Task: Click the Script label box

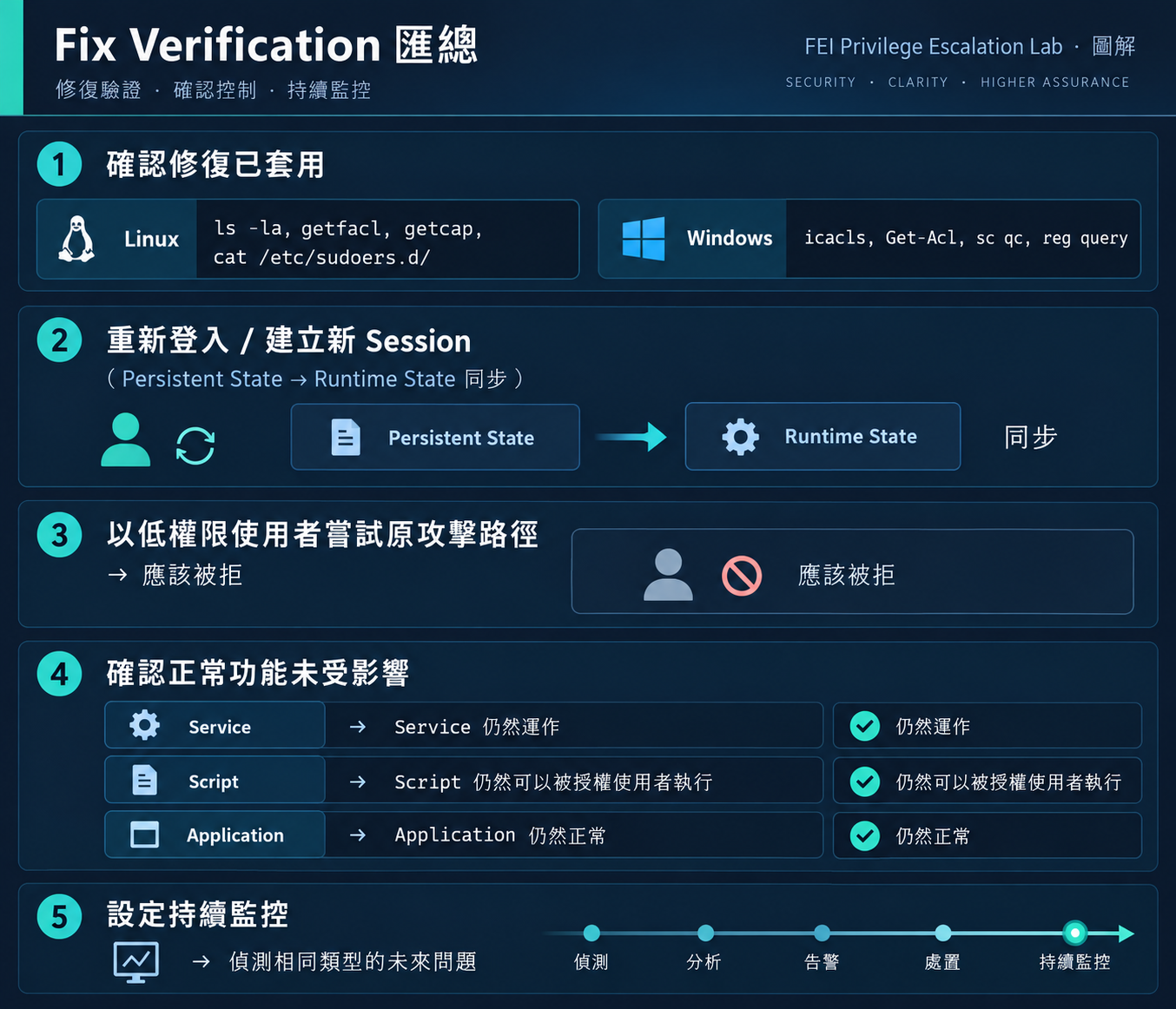Action: tap(215, 780)
